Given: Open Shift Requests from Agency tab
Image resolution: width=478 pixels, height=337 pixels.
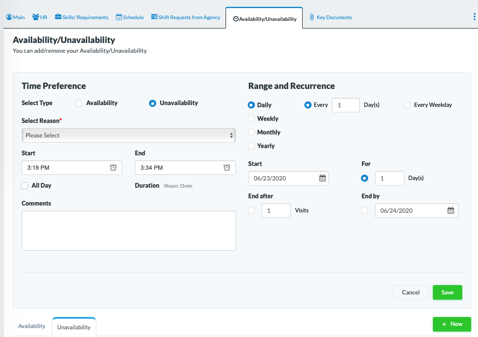Looking at the screenshot, I should (x=186, y=17).
